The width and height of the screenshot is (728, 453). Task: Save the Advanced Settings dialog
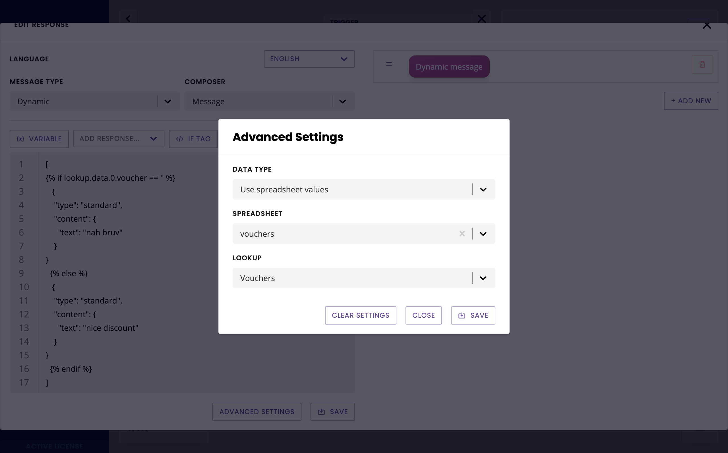click(x=473, y=315)
